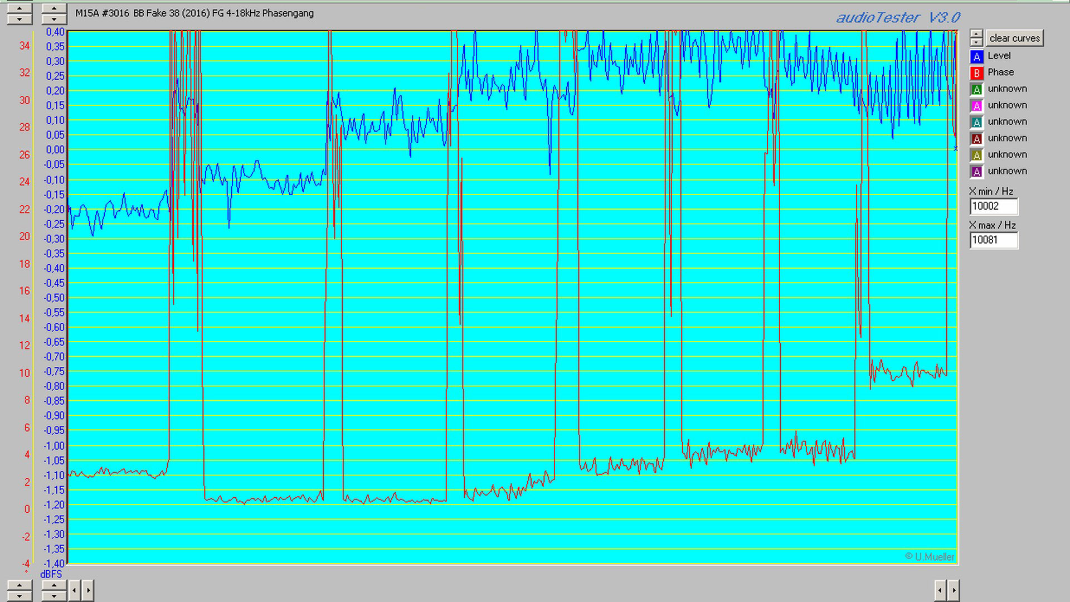Click the X min / Hz input field
Image resolution: width=1070 pixels, height=602 pixels.
tap(993, 206)
